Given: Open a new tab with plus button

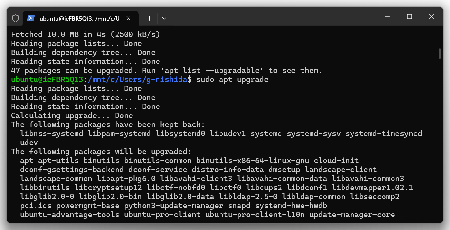Looking at the screenshot, I should pyautogui.click(x=149, y=18).
